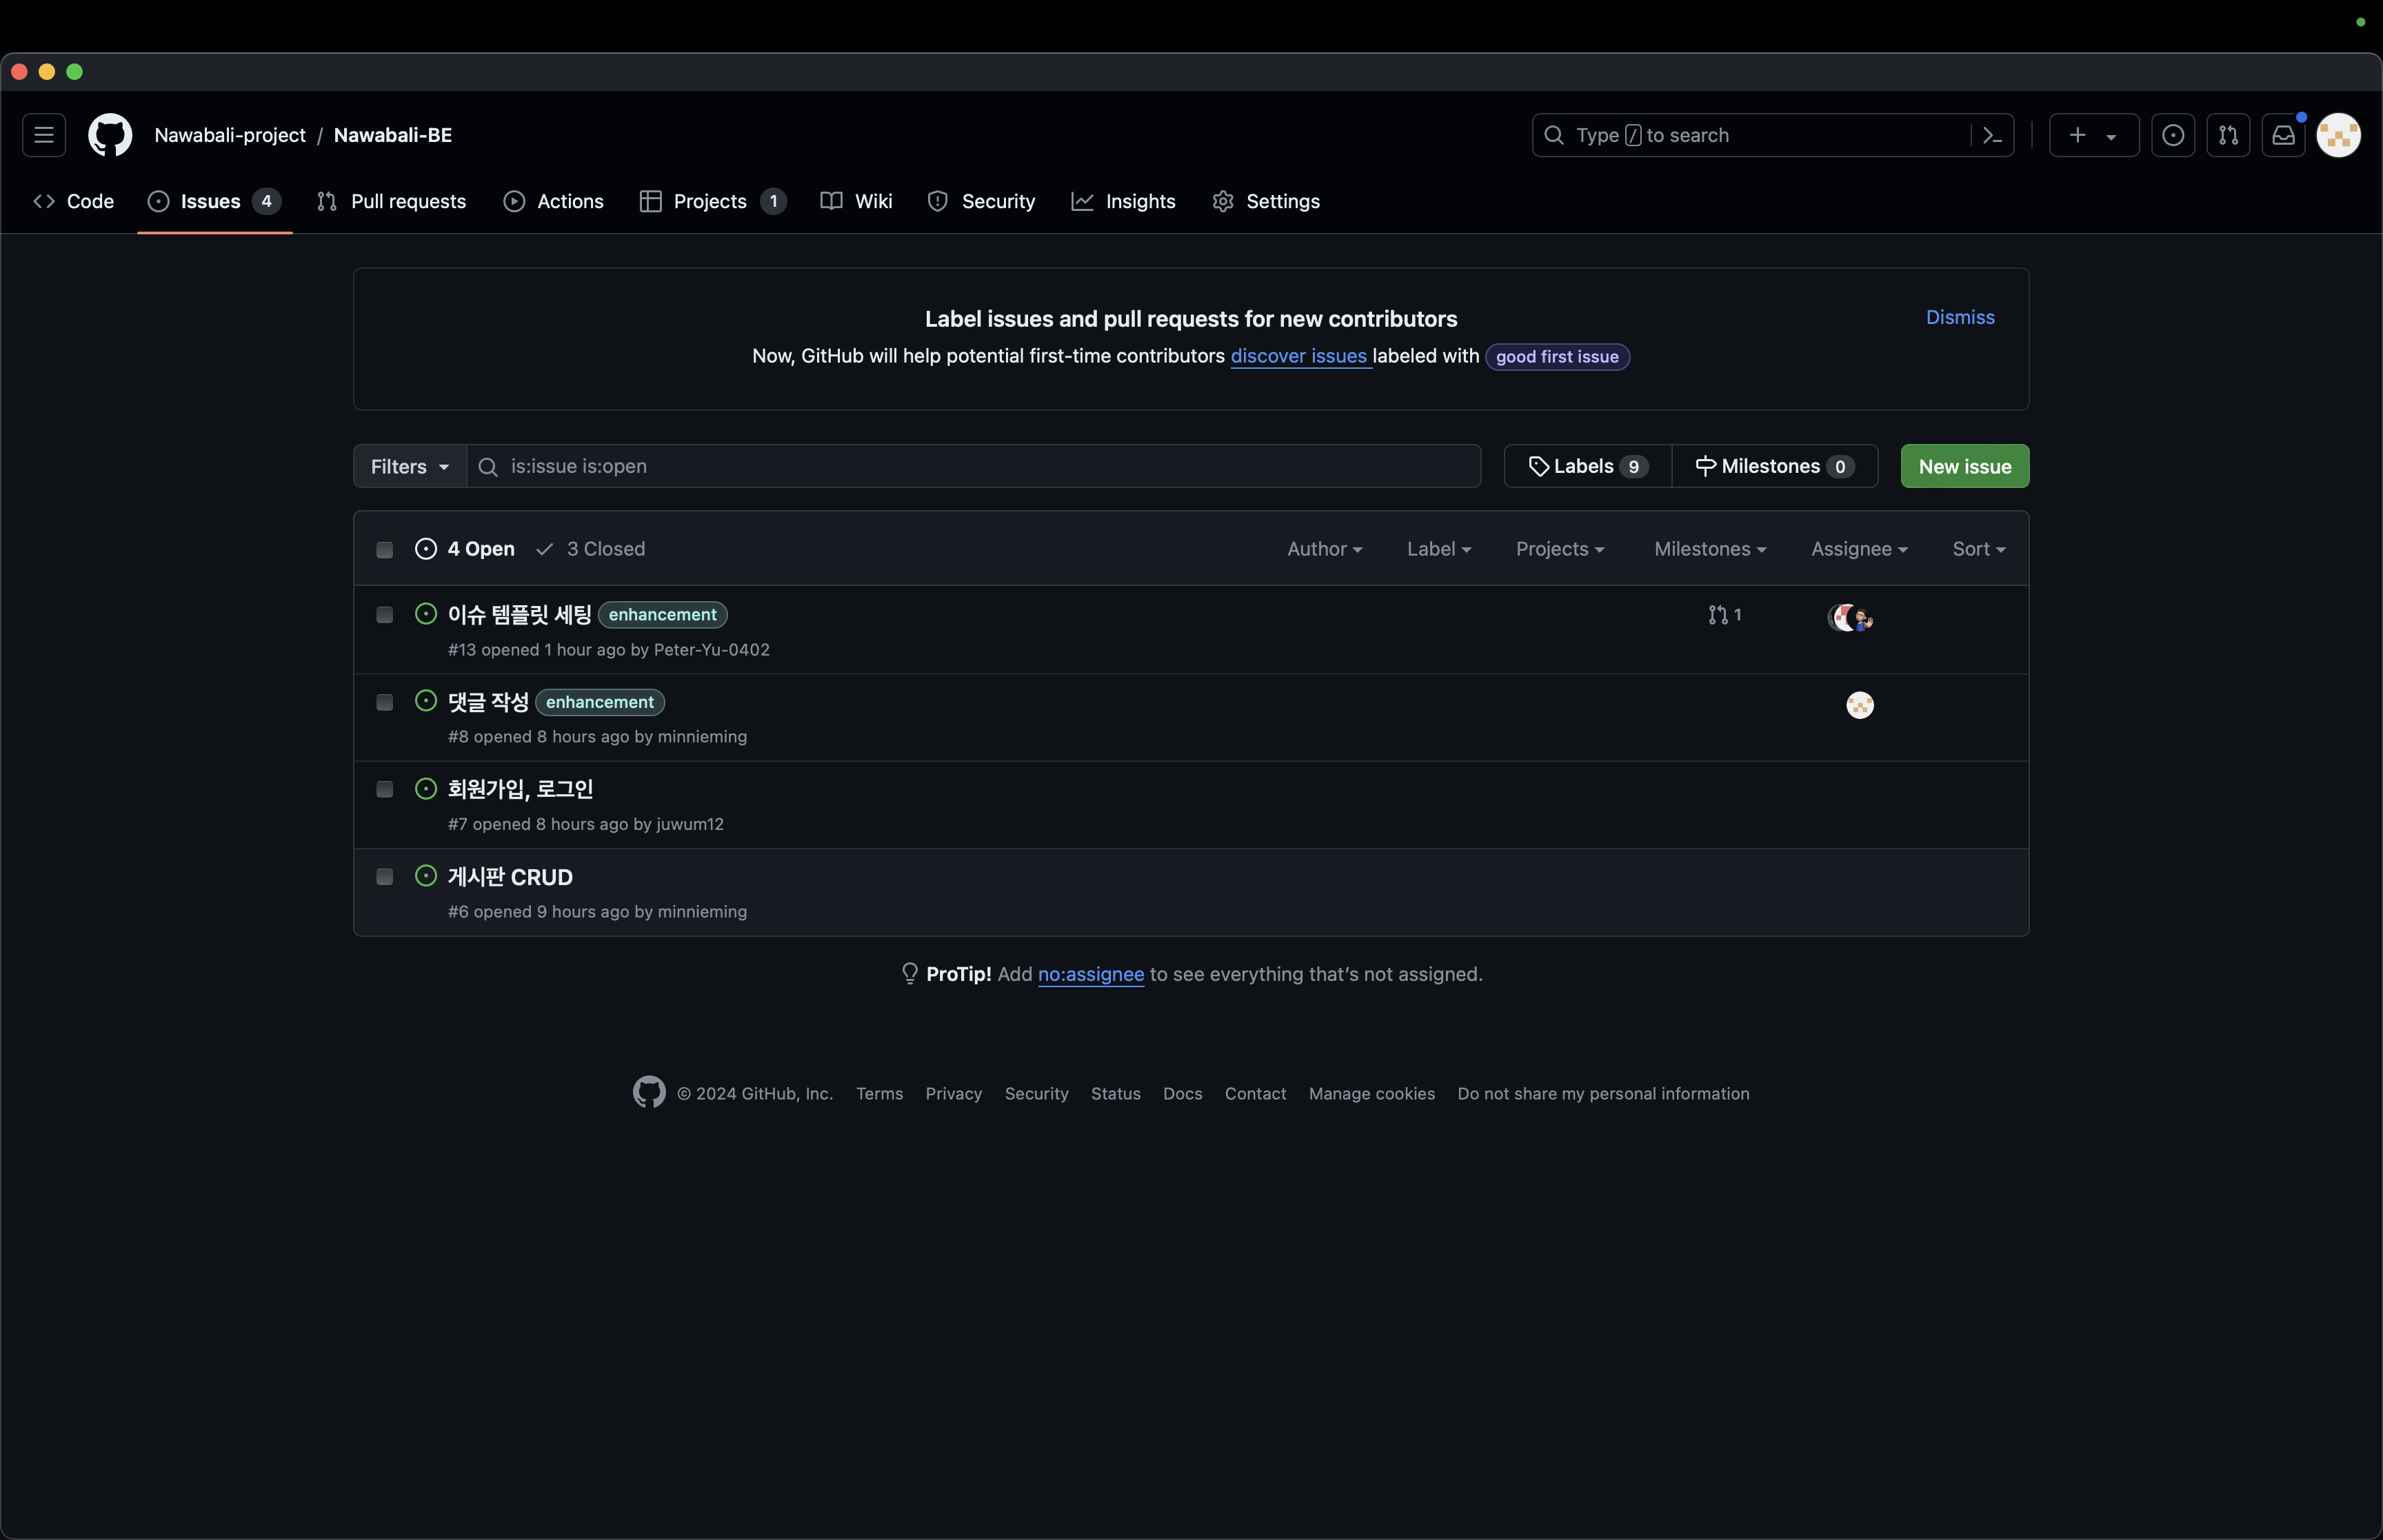Expand the Filters dropdown
The width and height of the screenshot is (2383, 1540).
(409, 466)
